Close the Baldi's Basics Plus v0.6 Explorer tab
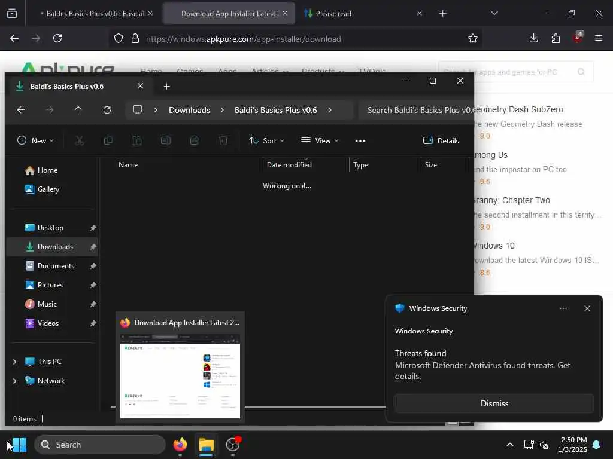Viewport: 613px width, 459px height. click(x=140, y=86)
